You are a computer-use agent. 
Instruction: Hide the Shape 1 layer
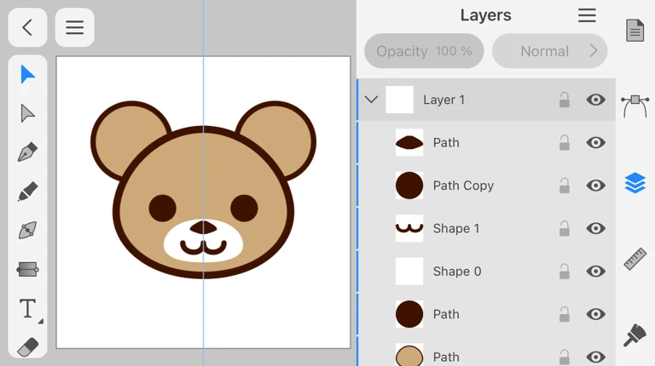[596, 228]
